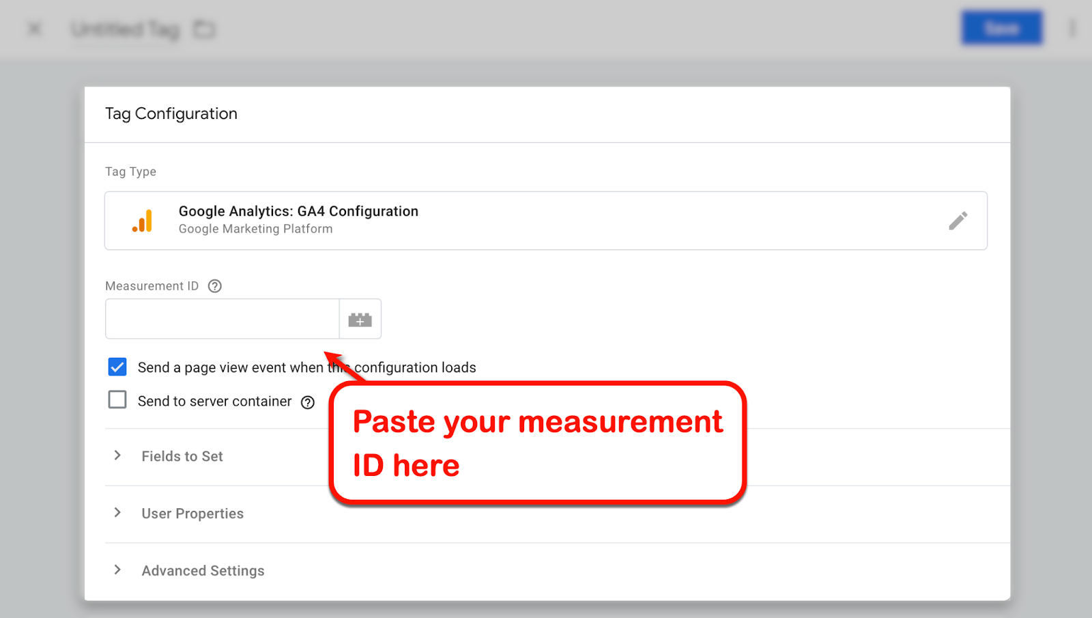
Task: Open variable picker beside Measurement ID field
Action: coord(360,319)
